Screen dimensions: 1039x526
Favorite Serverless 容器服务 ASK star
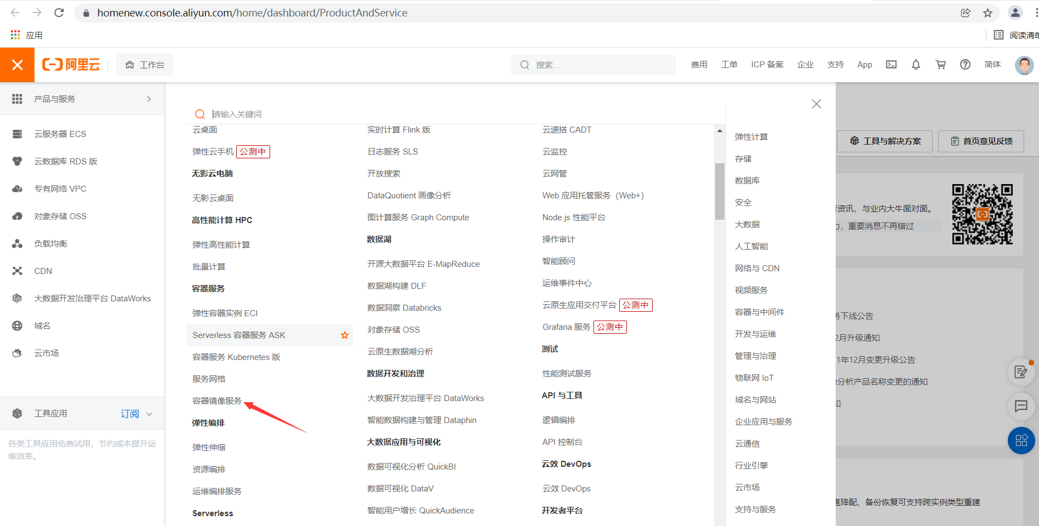345,335
